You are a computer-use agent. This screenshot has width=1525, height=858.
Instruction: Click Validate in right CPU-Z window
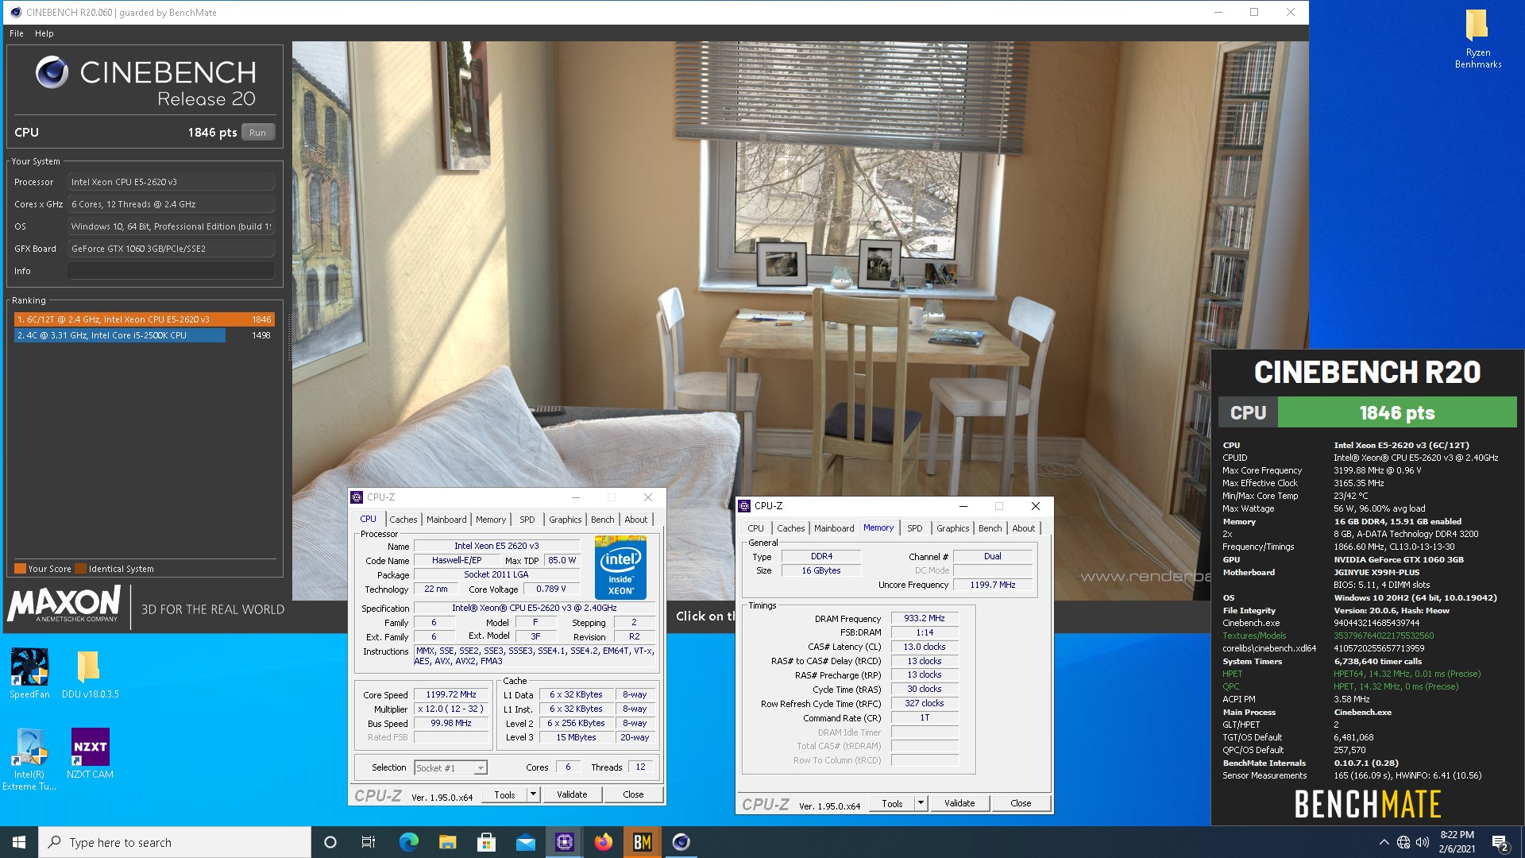pos(959,803)
